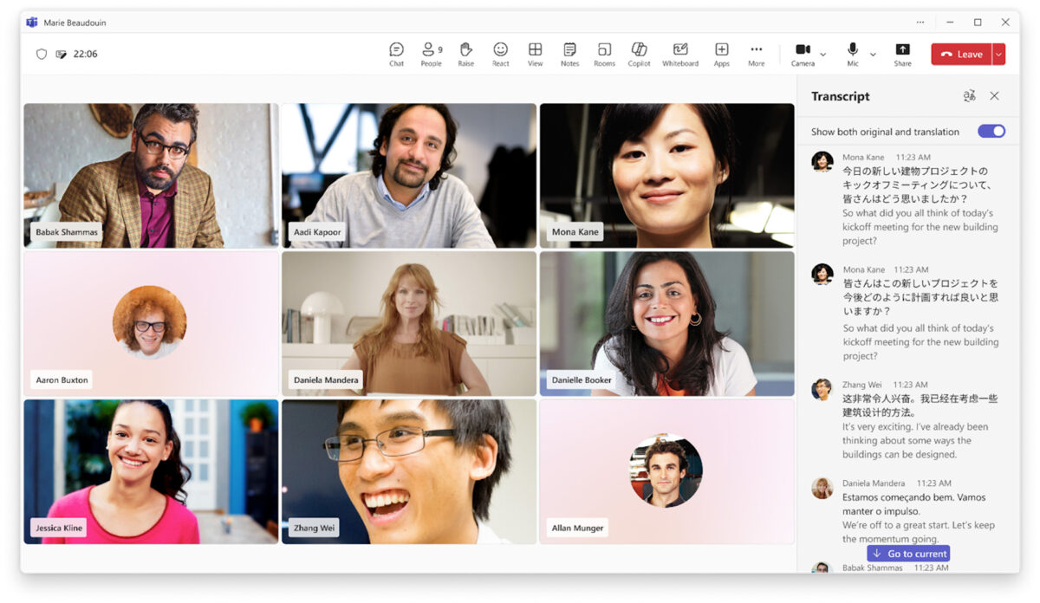Toggle the Camera on or off
This screenshot has height=603, width=1040.
point(803,52)
